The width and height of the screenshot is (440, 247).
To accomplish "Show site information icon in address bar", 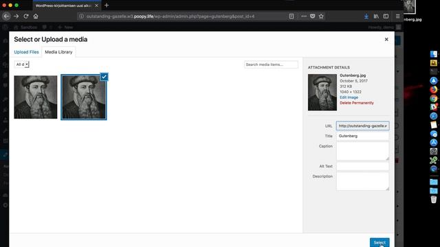I will click(x=81, y=16).
